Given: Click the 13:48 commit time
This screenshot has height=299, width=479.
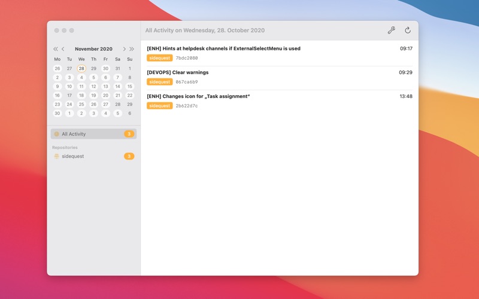Looking at the screenshot, I should (406, 96).
